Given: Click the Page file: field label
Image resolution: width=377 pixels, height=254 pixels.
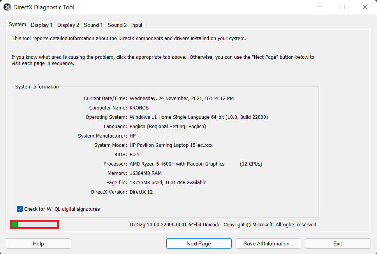Looking at the screenshot, I should [116, 183].
